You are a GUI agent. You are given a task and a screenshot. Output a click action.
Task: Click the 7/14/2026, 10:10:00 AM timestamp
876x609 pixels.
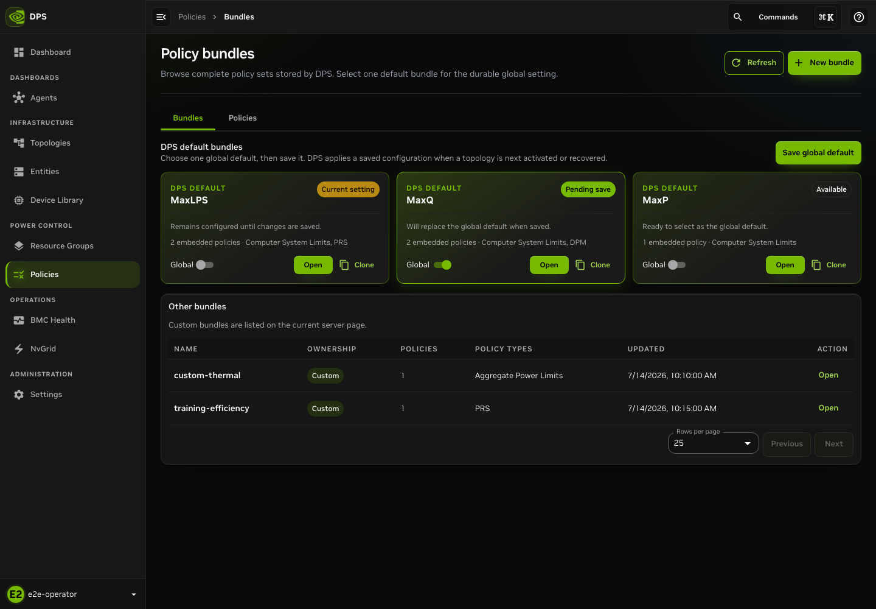(x=672, y=376)
